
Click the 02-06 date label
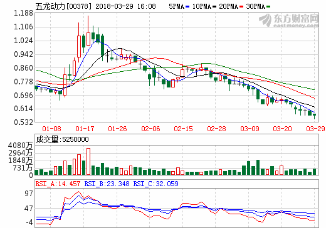pyautogui.click(x=150, y=129)
